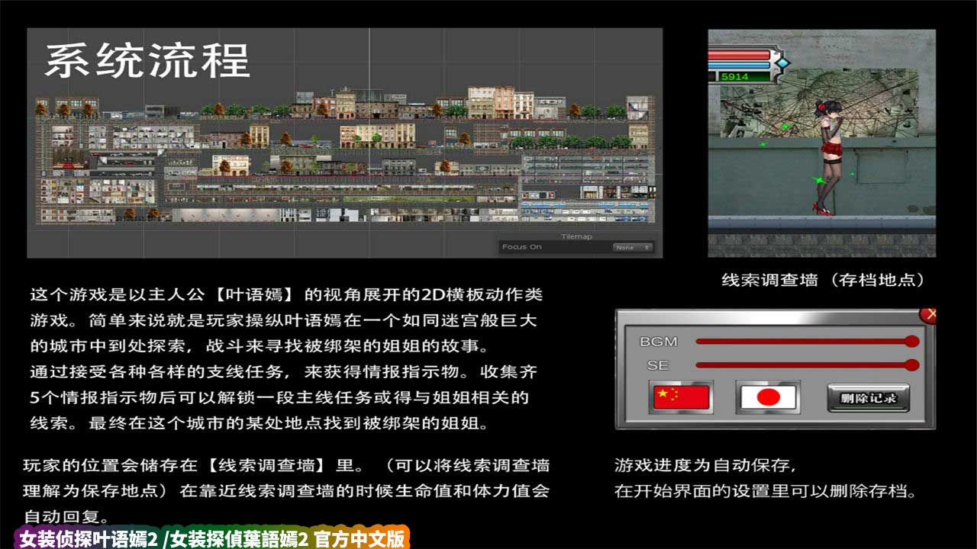Select the Chinese flag language button

pos(682,397)
